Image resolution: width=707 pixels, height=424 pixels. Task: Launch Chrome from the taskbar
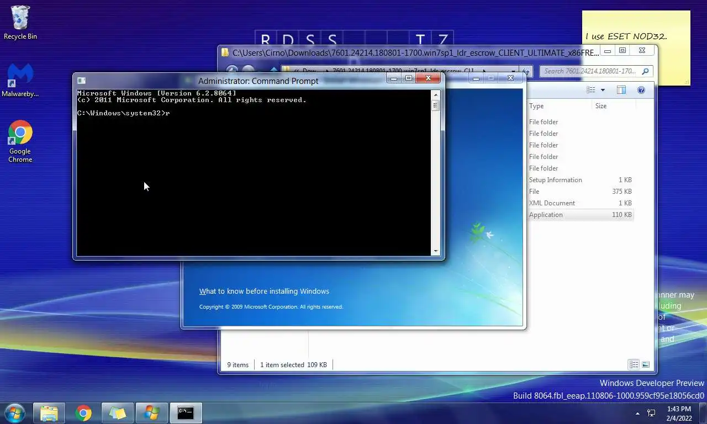[x=83, y=412]
